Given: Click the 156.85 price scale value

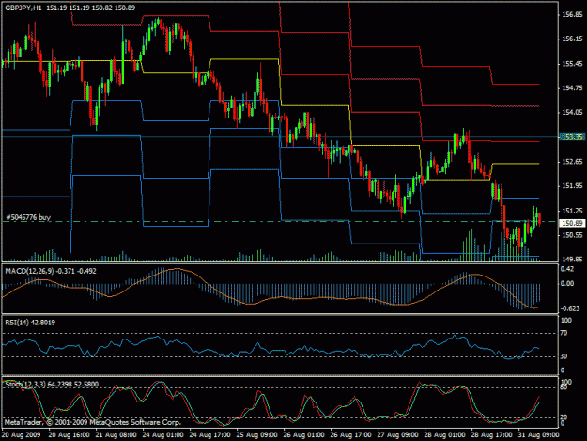Looking at the screenshot, I should (x=572, y=15).
